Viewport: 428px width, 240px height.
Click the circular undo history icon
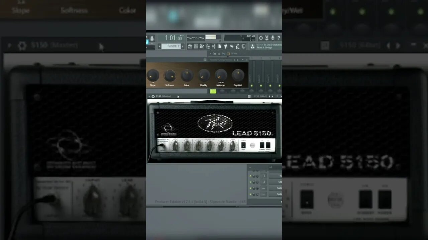(x=260, y=38)
